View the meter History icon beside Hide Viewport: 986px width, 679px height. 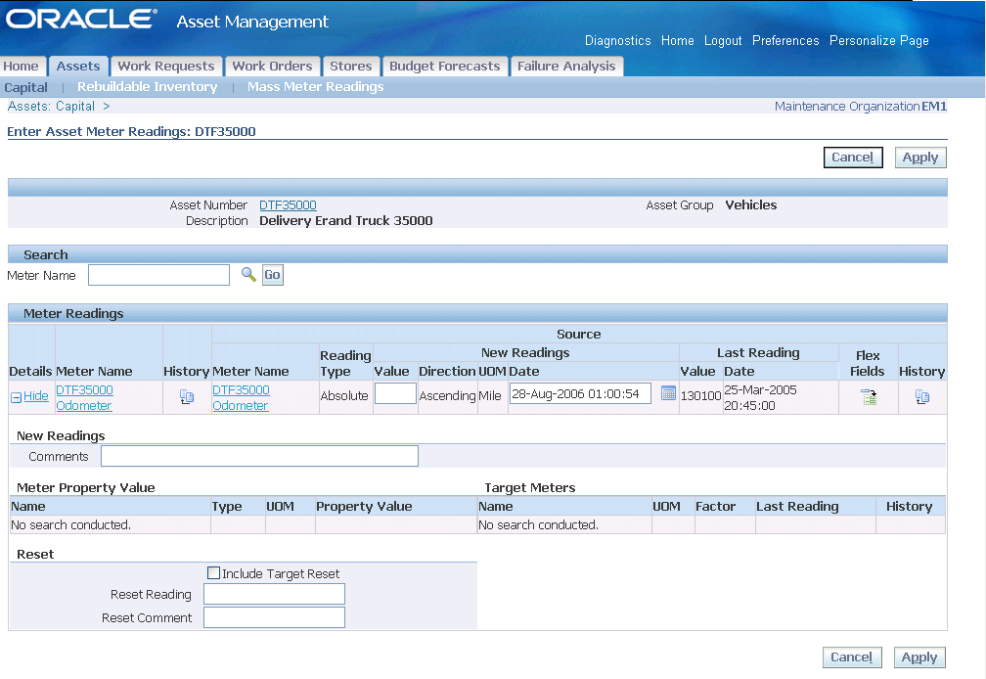point(187,396)
